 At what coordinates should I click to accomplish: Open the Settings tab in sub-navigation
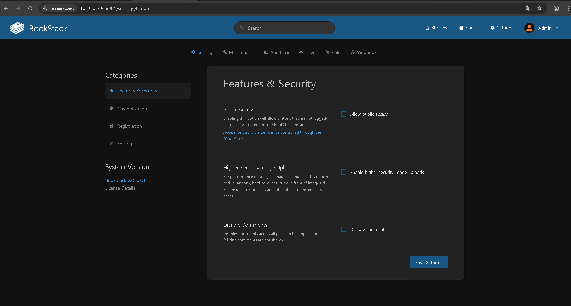click(x=203, y=52)
